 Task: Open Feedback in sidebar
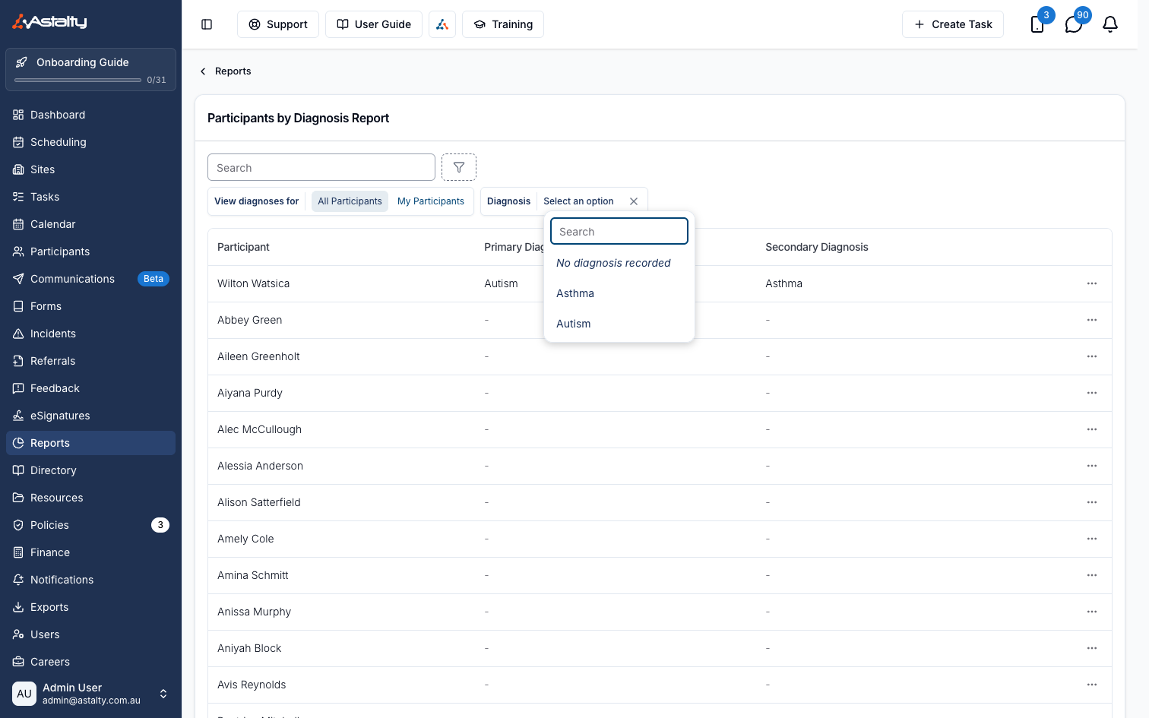(x=90, y=388)
